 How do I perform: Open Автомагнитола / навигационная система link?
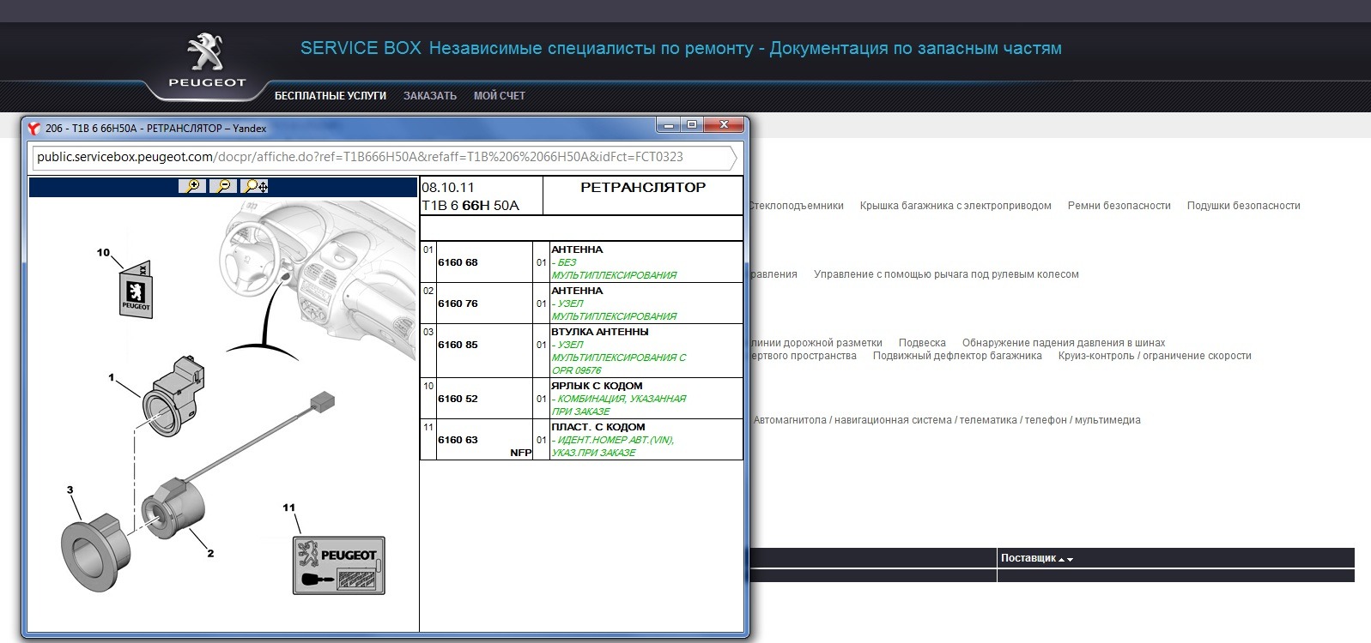(x=947, y=420)
